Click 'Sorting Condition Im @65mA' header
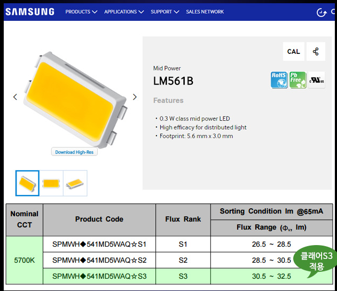The width and height of the screenshot is (337, 291). click(271, 211)
